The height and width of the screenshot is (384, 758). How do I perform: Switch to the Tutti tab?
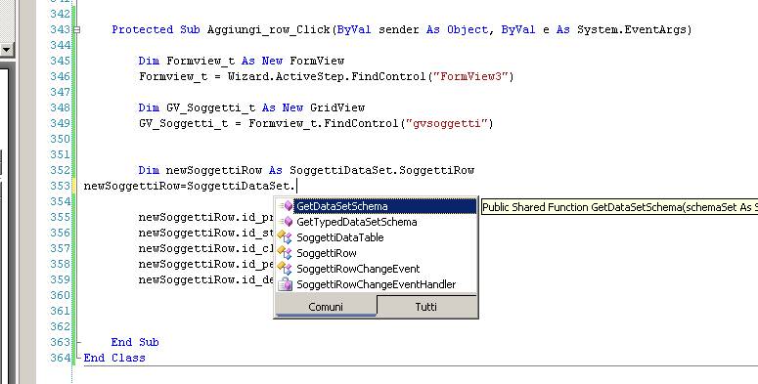click(x=425, y=306)
